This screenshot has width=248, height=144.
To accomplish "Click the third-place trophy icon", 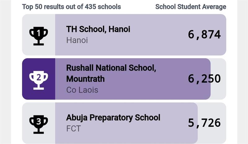I will point(38,124).
